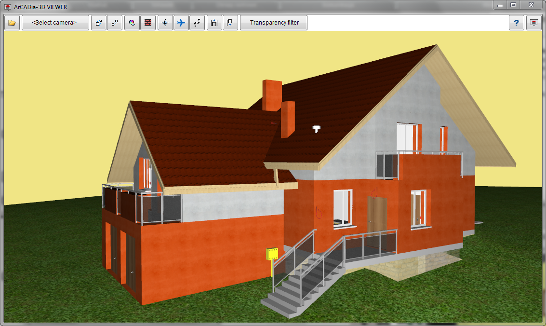Click the second cube view icon

coord(114,23)
